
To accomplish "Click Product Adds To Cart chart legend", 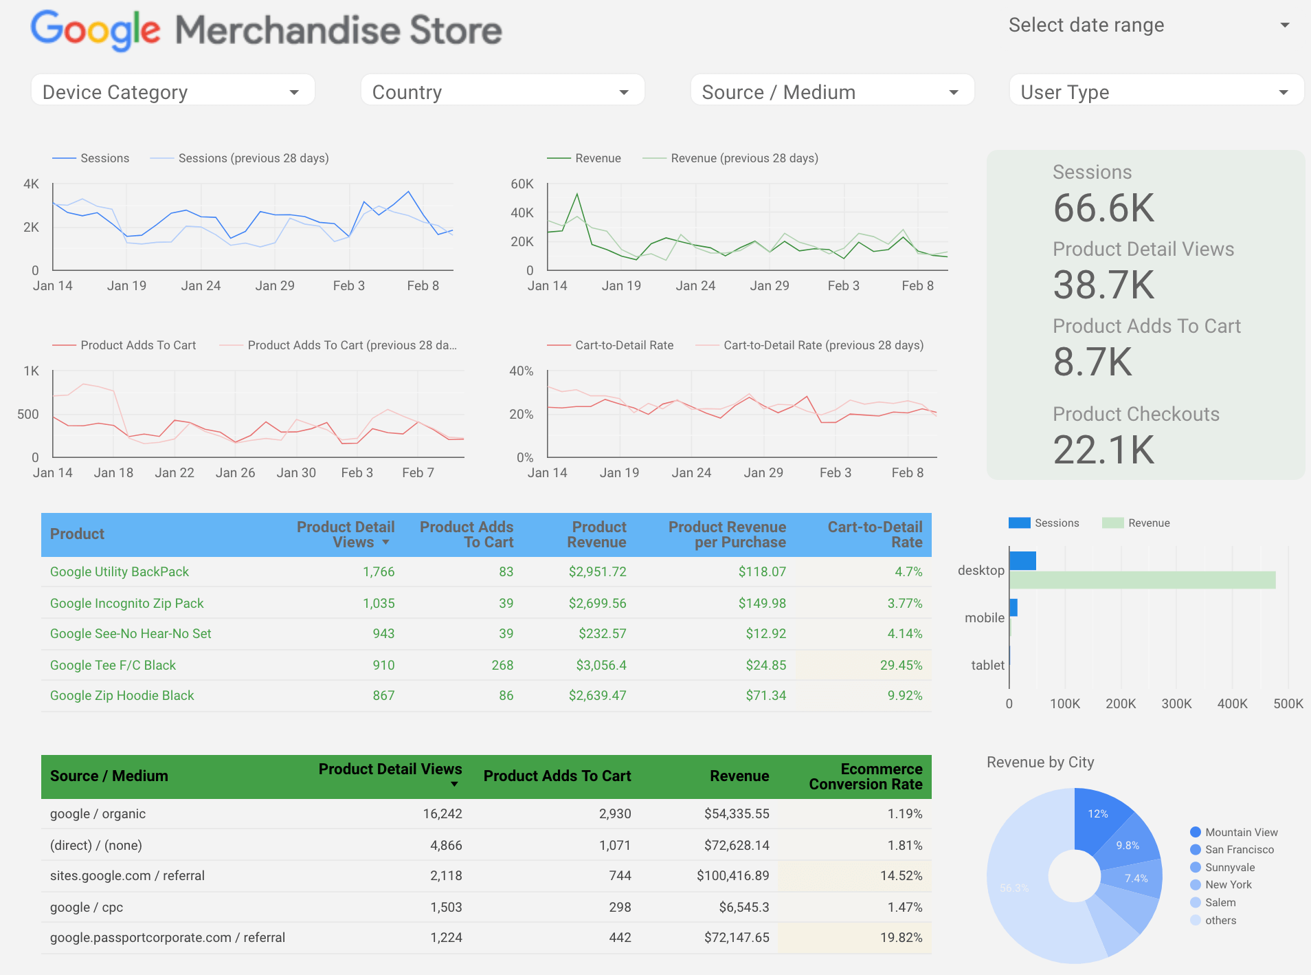I will [x=124, y=345].
